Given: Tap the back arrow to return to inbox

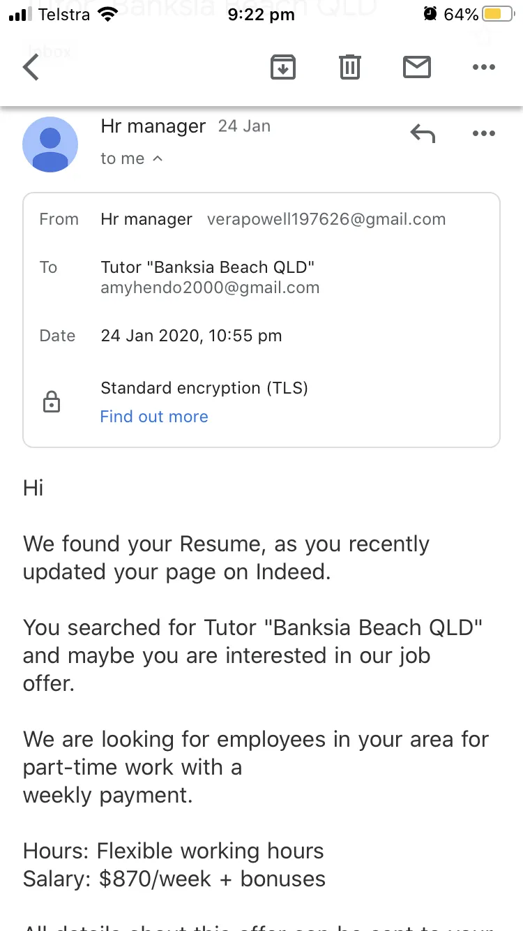Looking at the screenshot, I should coord(31,68).
